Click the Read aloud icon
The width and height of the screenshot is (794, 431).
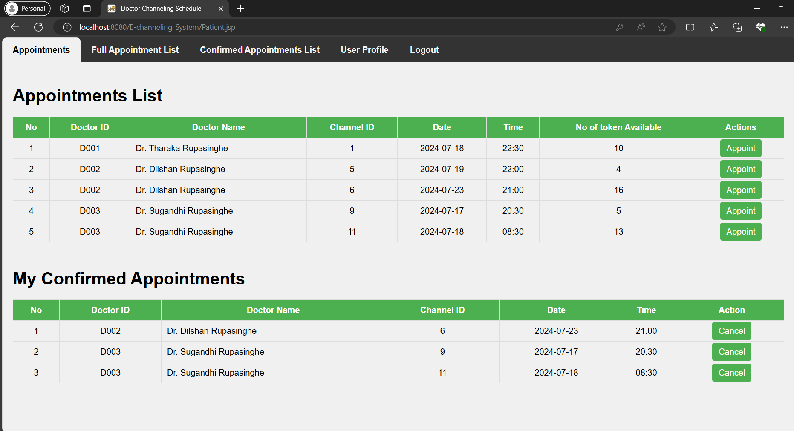pyautogui.click(x=641, y=27)
